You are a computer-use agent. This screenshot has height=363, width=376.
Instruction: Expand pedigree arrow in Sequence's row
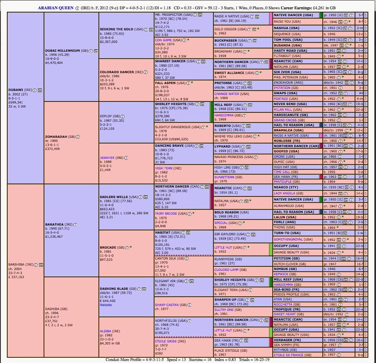(x=366, y=34)
